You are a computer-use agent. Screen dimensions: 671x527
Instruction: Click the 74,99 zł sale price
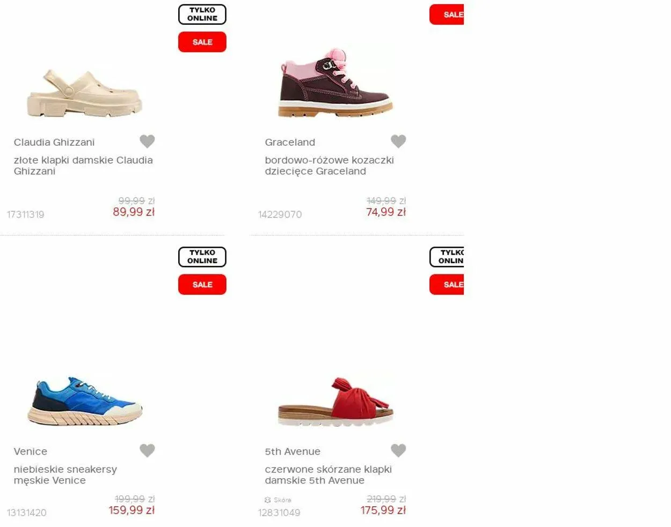point(386,212)
